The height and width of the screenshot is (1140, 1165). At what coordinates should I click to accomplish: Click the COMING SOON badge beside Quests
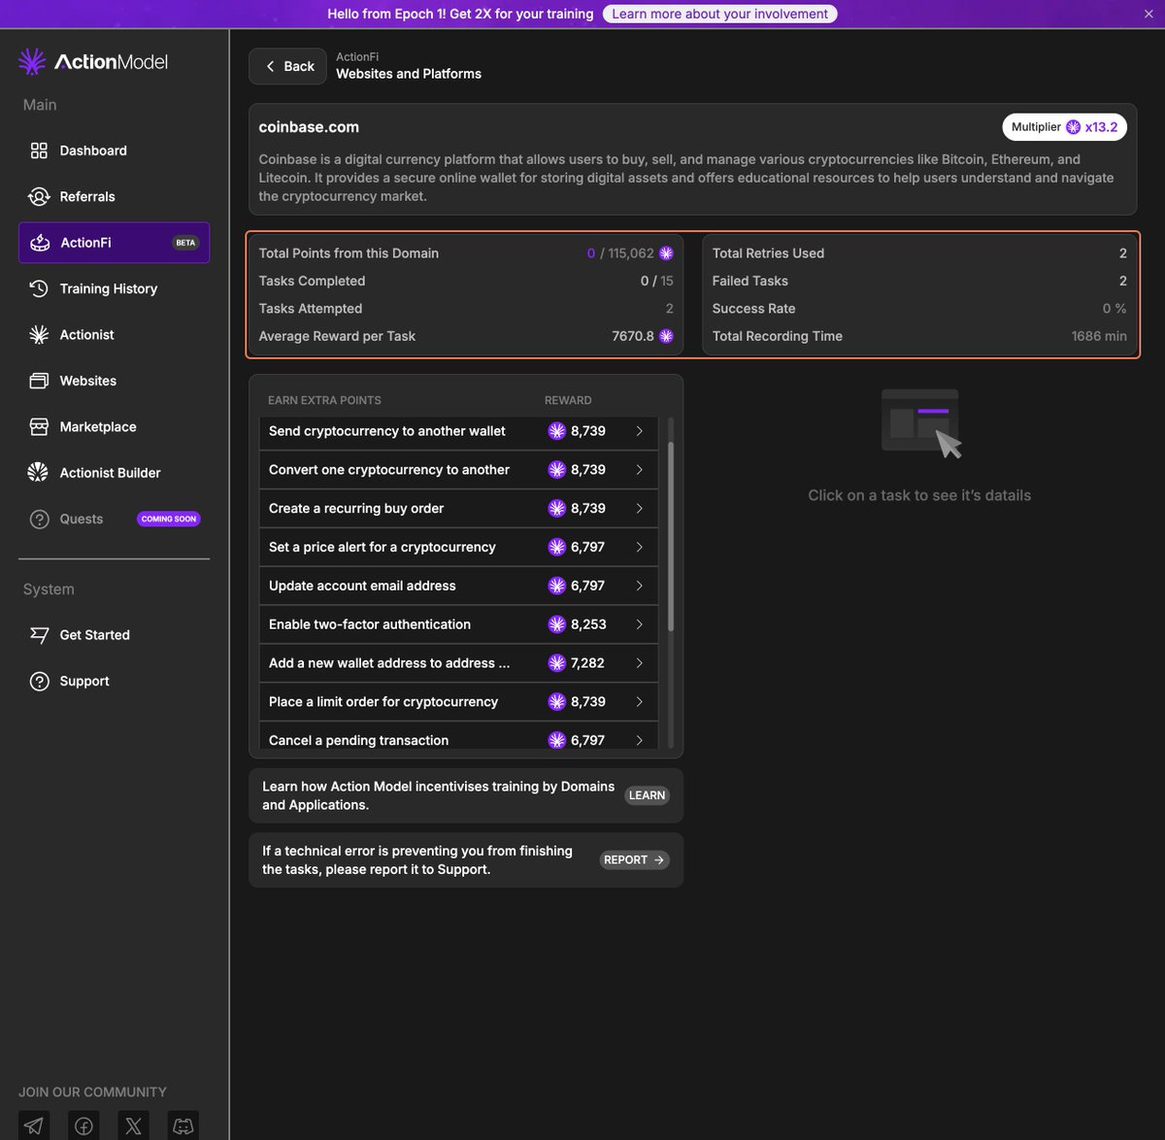point(169,520)
